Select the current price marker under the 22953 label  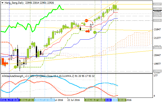coord(157,11)
